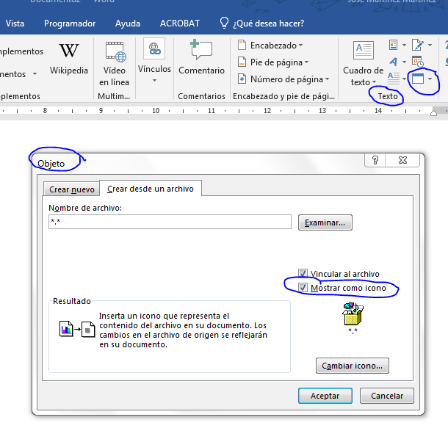Click the Encabezado header icon
Screen dimensions: 448x442
click(242, 45)
